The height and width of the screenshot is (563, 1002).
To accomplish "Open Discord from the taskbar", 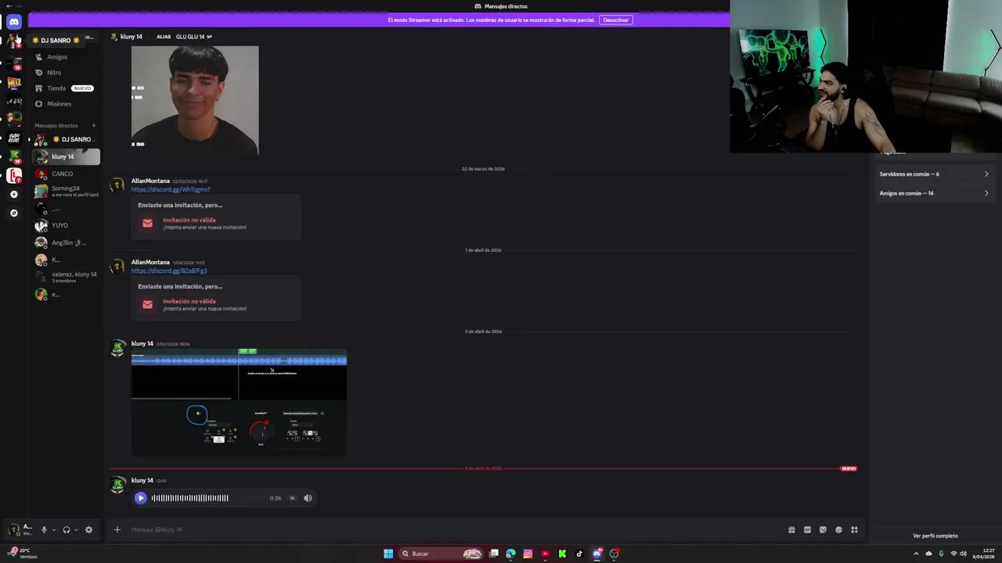I will click(597, 554).
